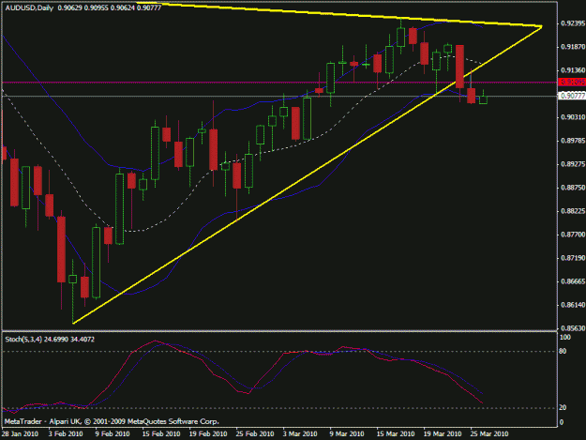Select price level 0.88750 on axis

click(573, 188)
